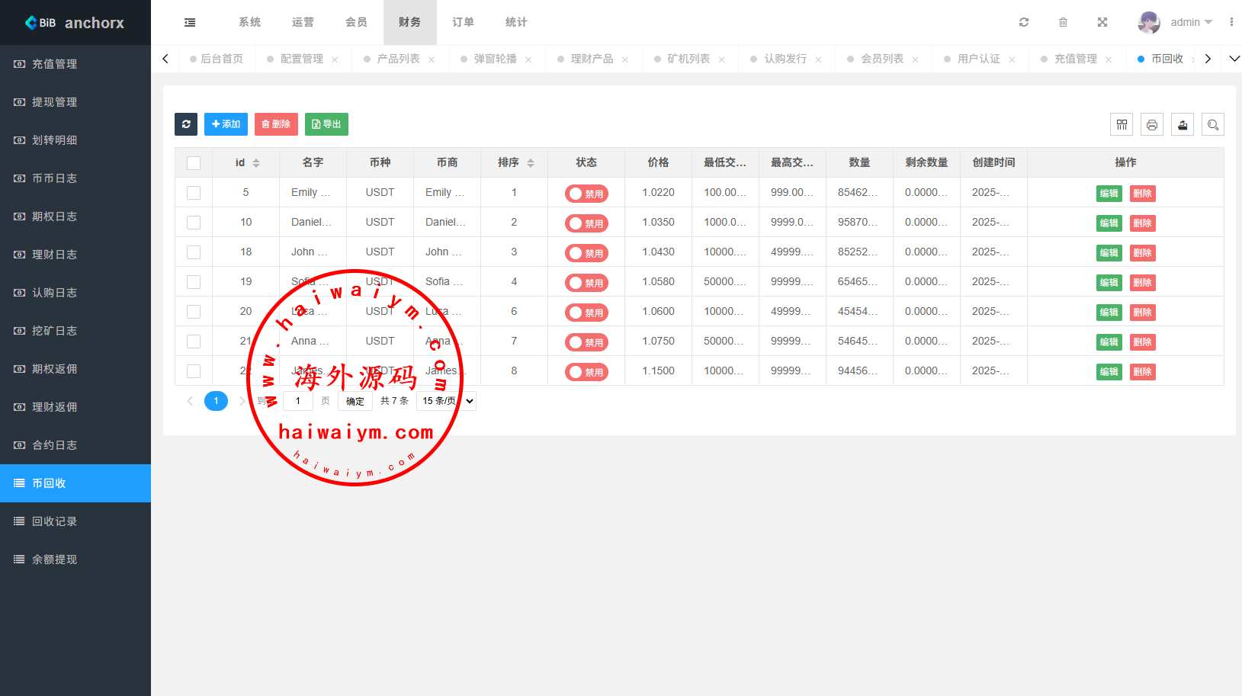Click the blue 添加 button
Image resolution: width=1242 pixels, height=696 pixels.
click(226, 124)
